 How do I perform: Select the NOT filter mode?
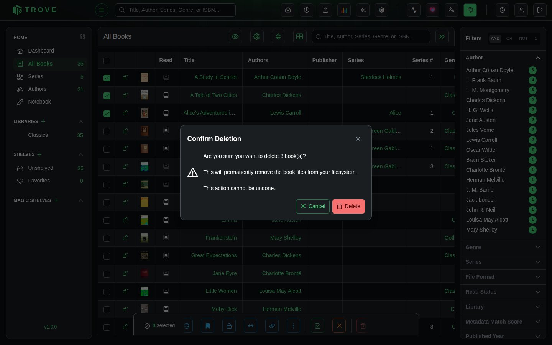tap(523, 38)
